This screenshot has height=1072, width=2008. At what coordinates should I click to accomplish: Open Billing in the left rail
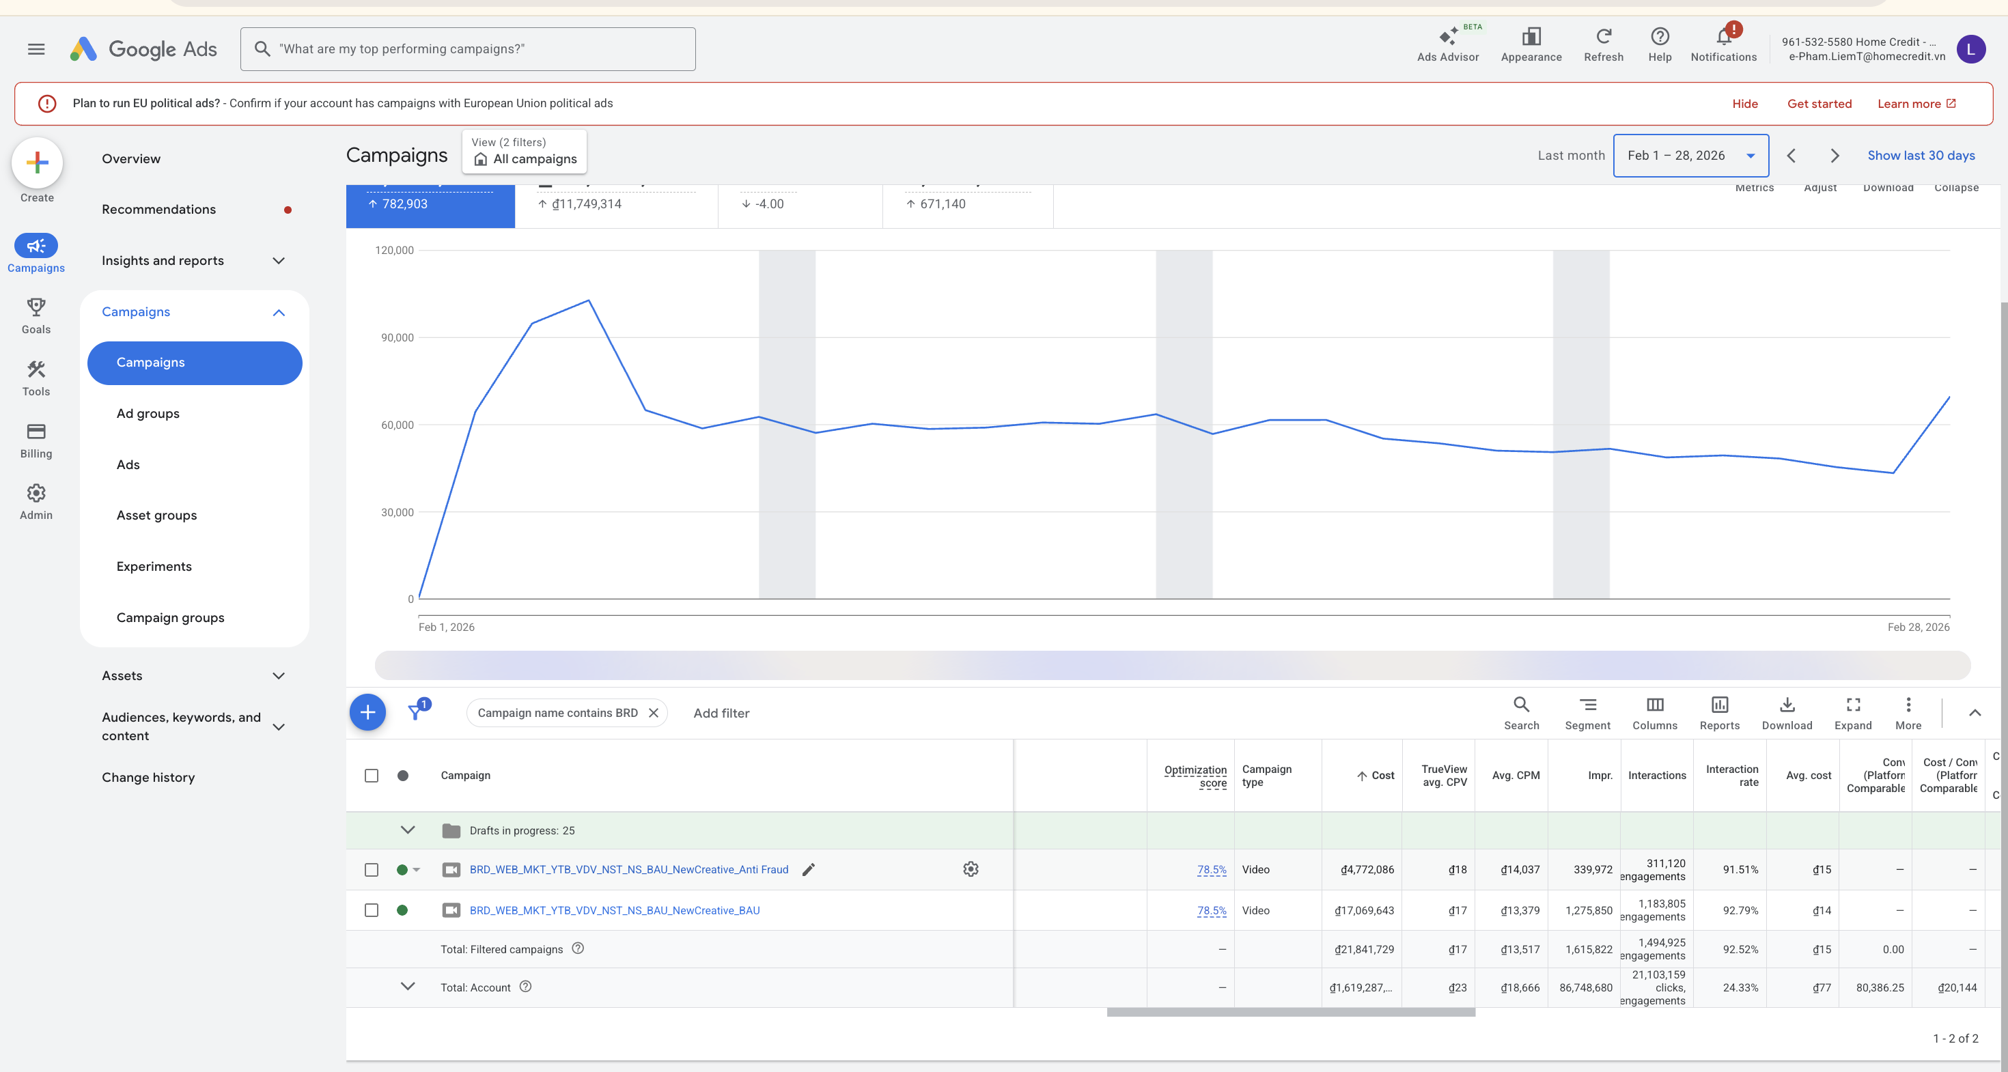pos(36,440)
